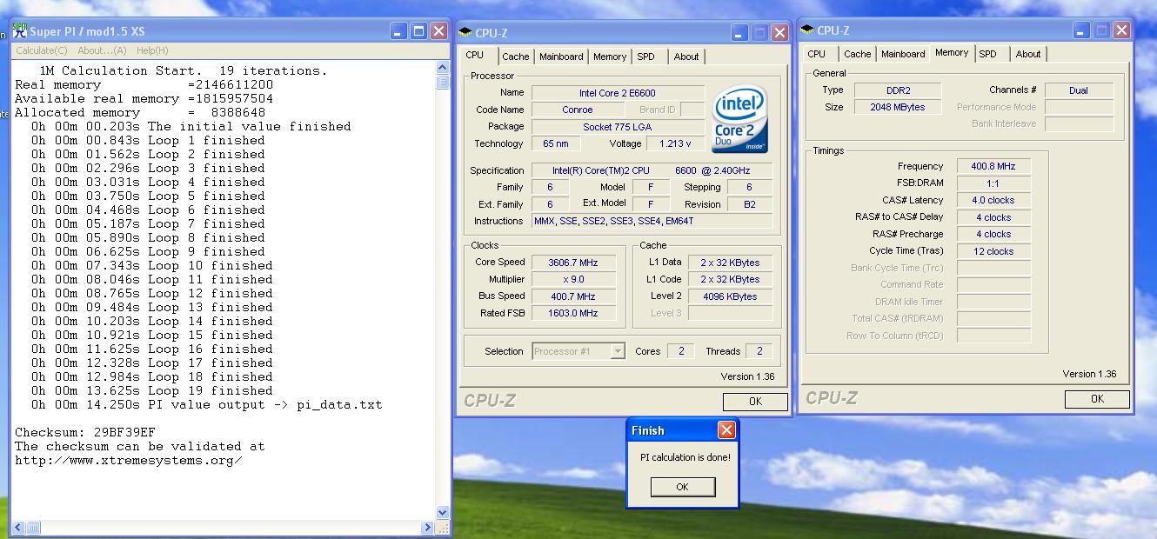Click the CAS# Latency value 4.0 clocks
Image resolution: width=1157 pixels, height=539 pixels.
click(x=993, y=200)
